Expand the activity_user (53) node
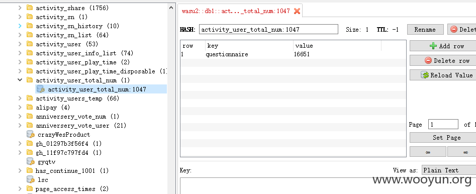Screen dimensions: 476x194 (20, 44)
